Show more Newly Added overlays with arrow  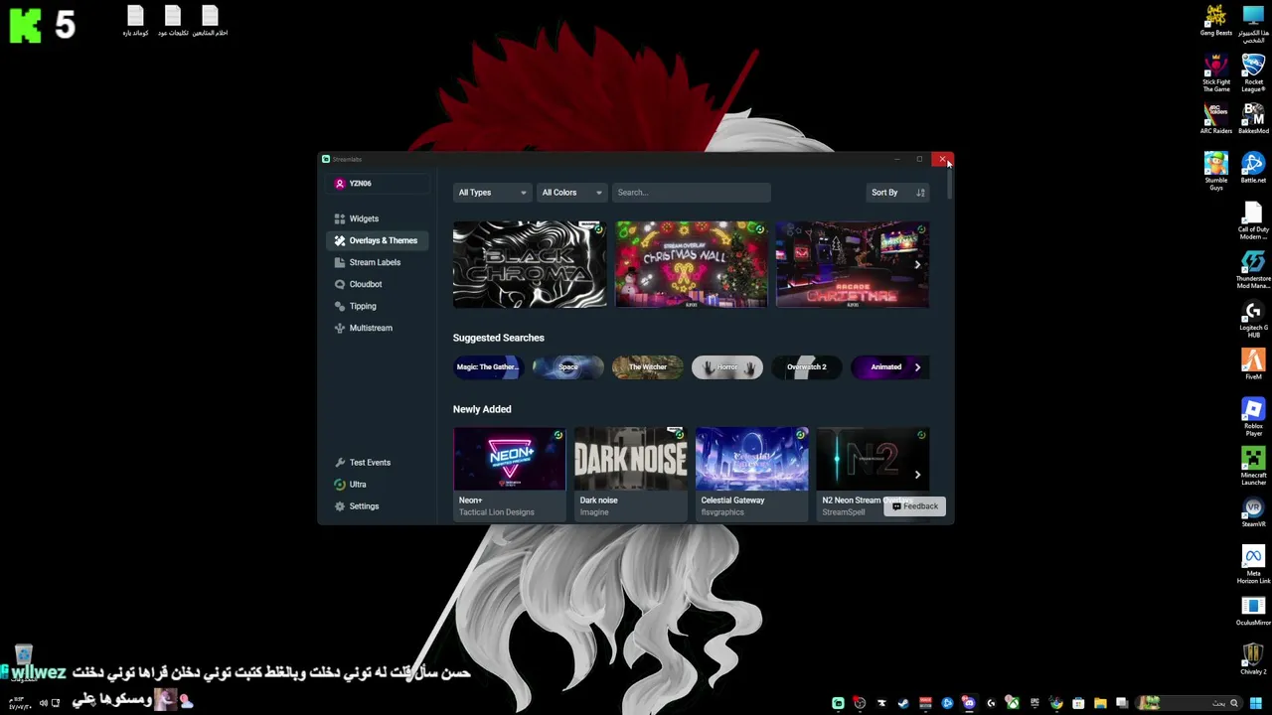(x=917, y=475)
